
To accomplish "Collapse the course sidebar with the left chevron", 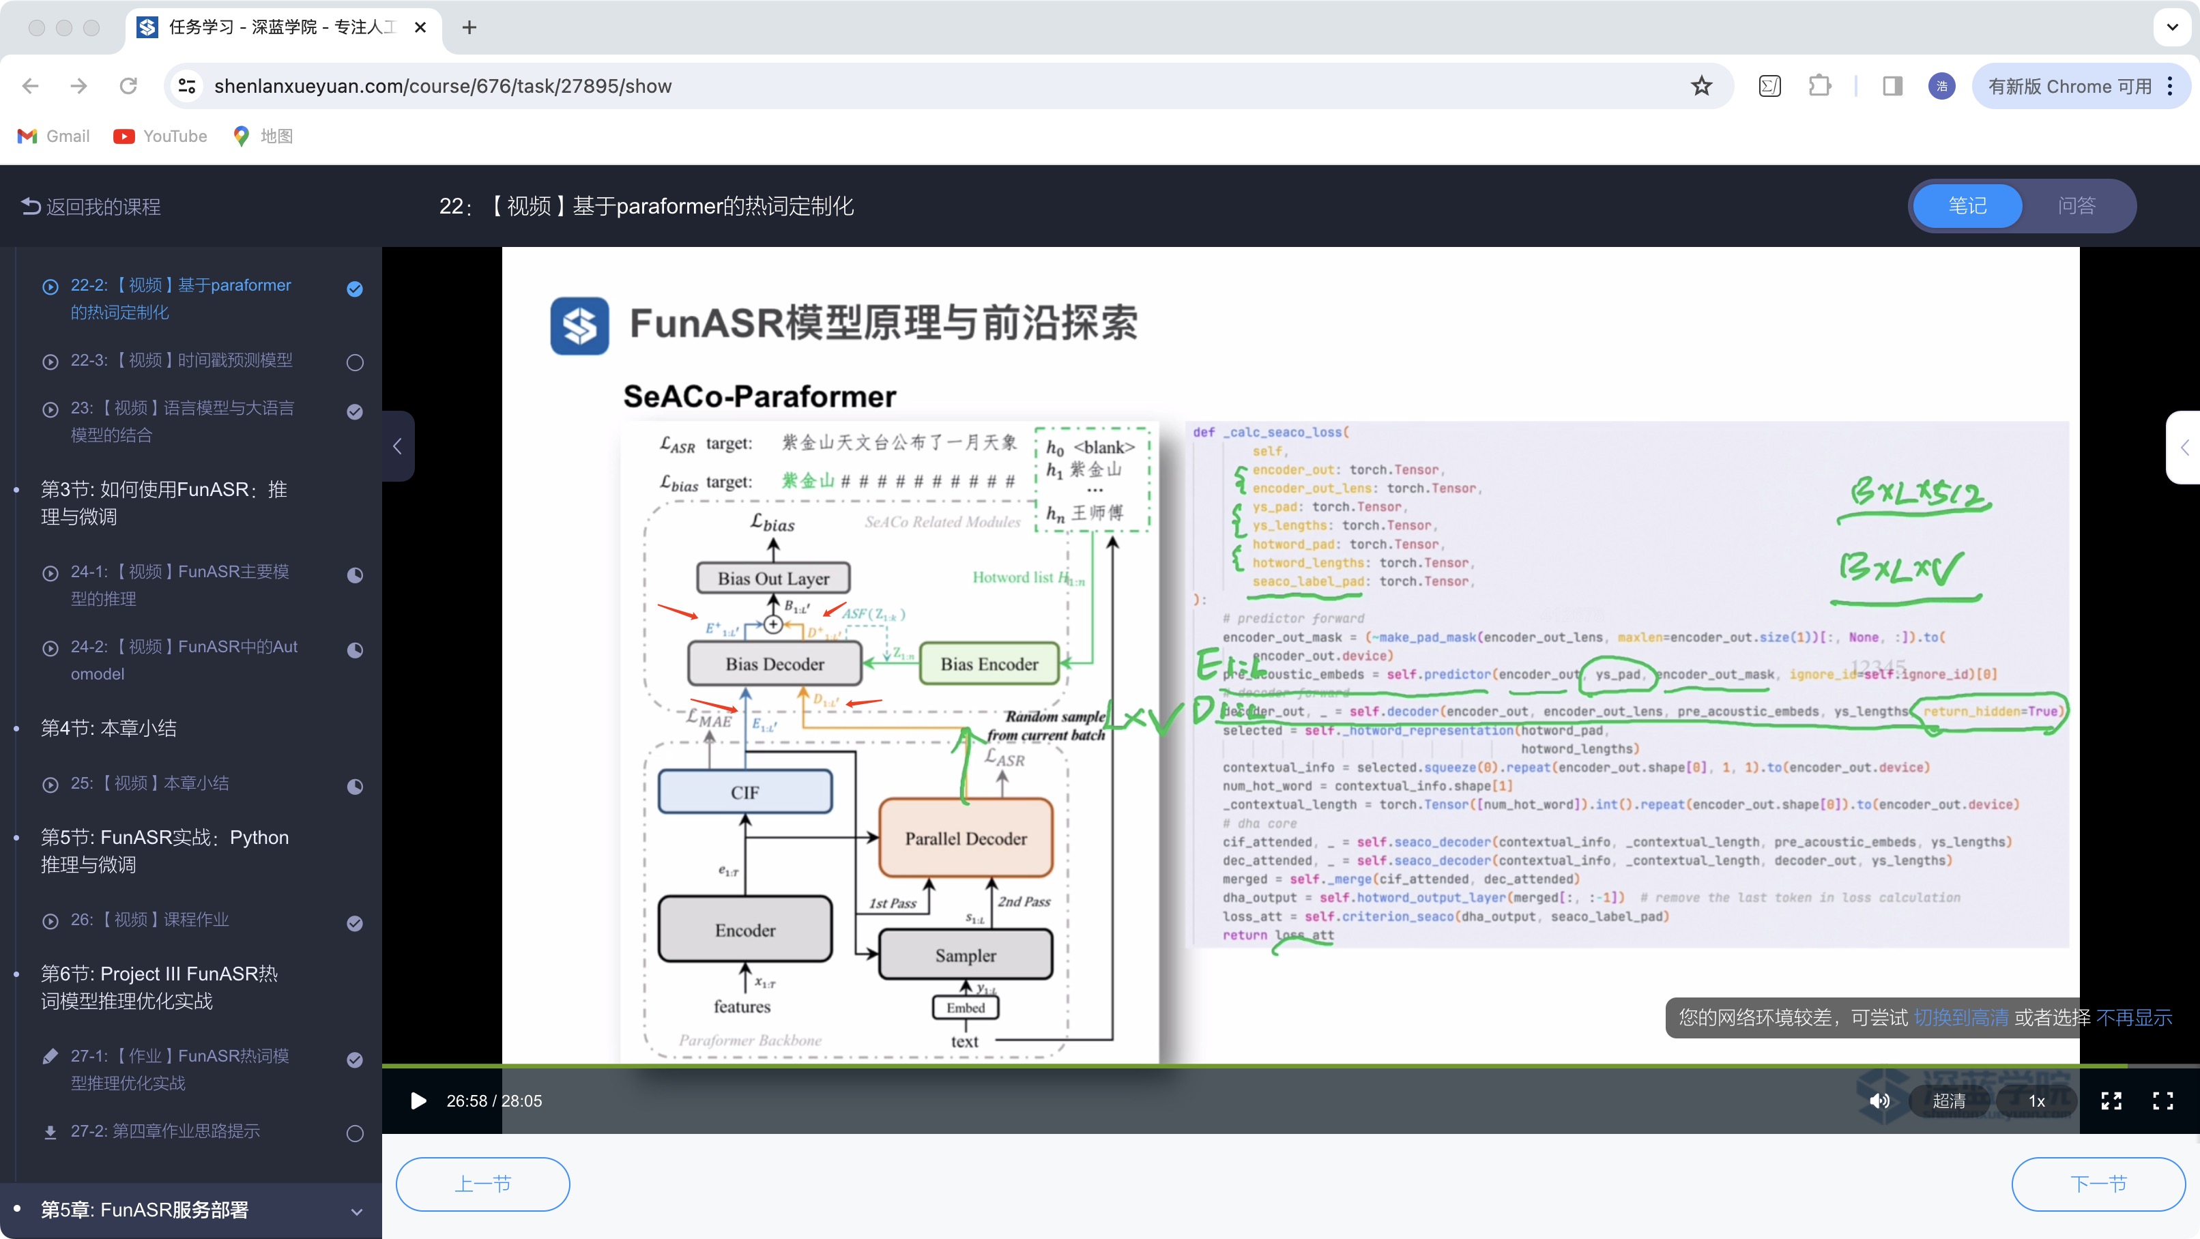I will 397,446.
